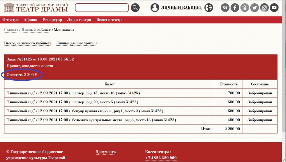Open the Репертуар menu item

(52, 20)
